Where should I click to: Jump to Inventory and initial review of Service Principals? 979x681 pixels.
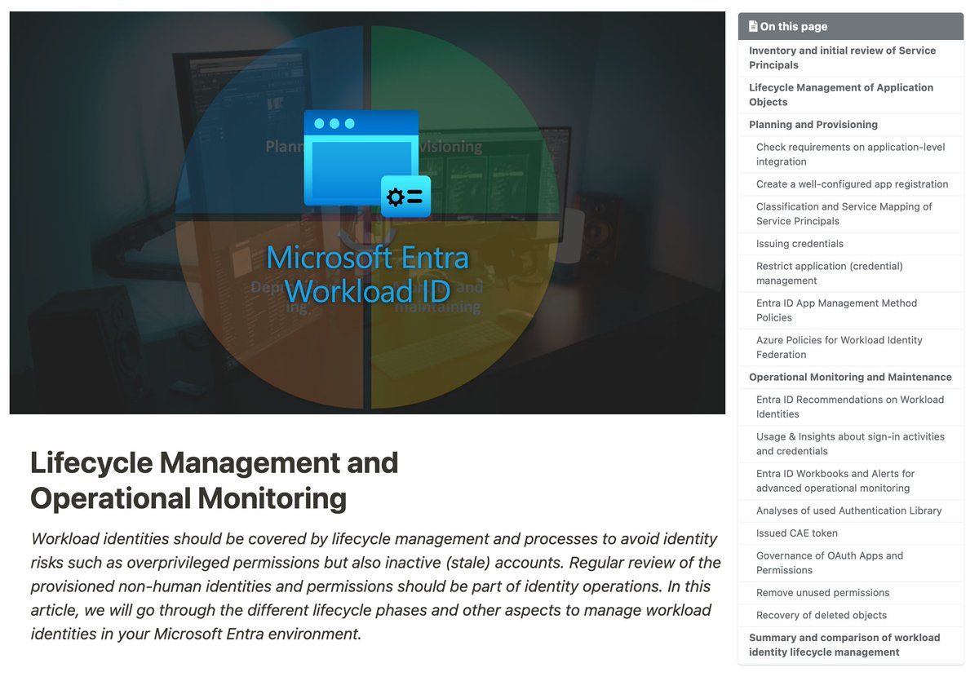click(851, 58)
